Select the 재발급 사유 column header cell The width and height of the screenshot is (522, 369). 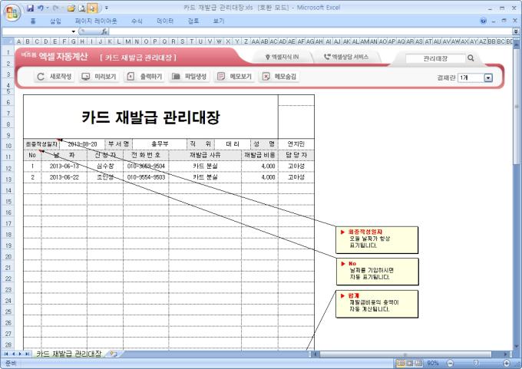tap(205, 155)
